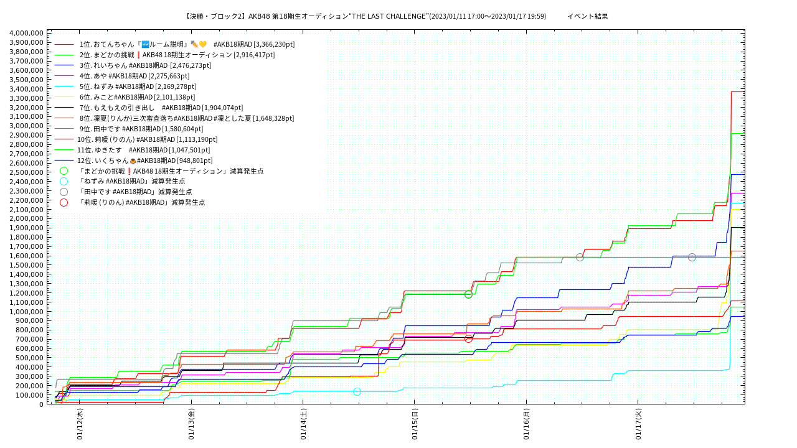Select legend entry 9位 田中です 1,580,604pt
Image resolution: width=797 pixels, height=448 pixels.
coord(141,129)
